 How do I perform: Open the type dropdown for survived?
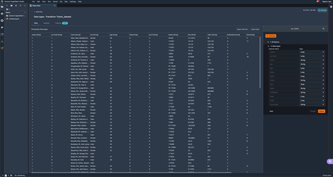312,56
